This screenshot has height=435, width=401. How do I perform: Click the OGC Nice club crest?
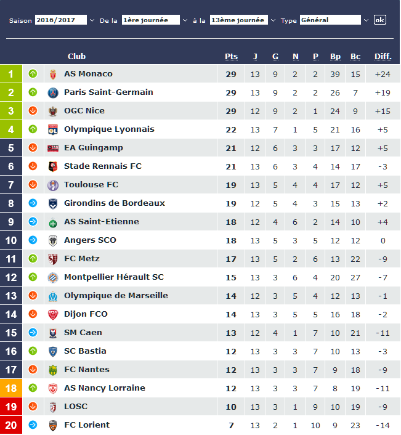(x=53, y=112)
